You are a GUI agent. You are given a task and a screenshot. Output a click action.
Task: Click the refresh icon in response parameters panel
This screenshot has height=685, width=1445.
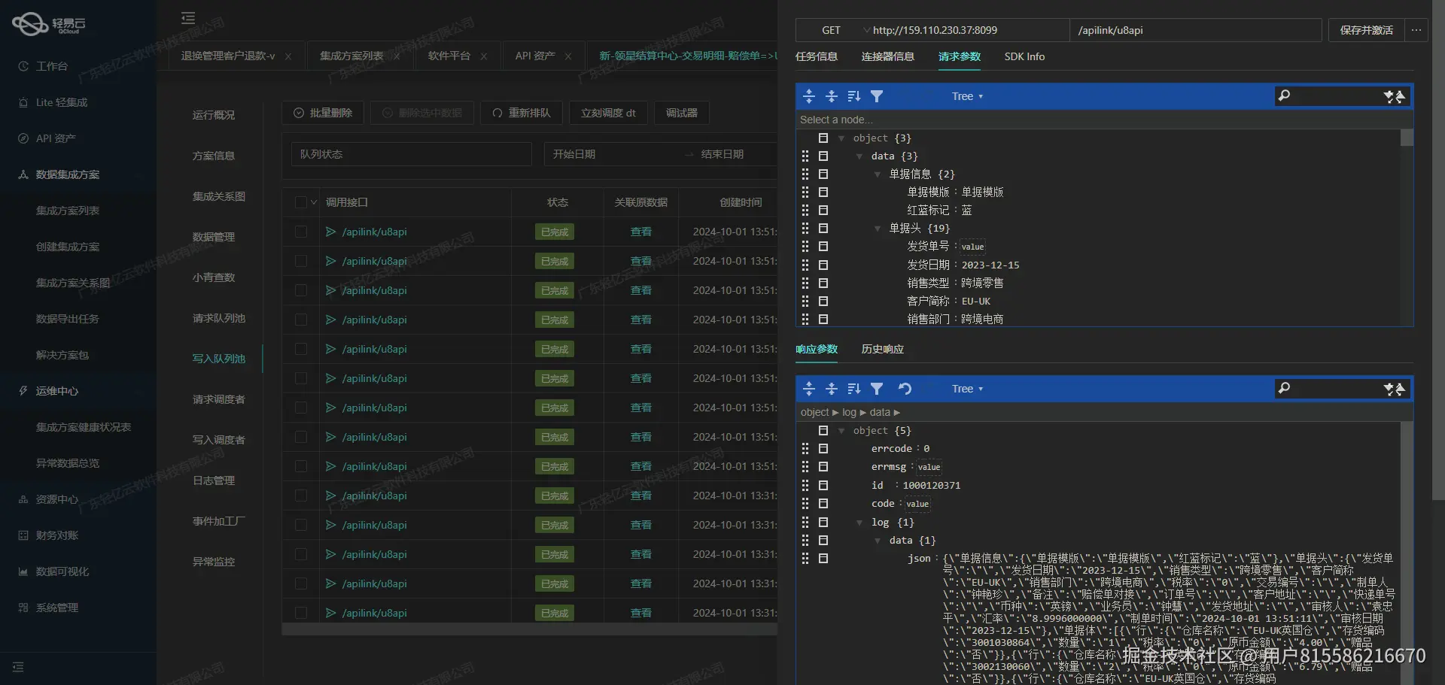pos(906,389)
